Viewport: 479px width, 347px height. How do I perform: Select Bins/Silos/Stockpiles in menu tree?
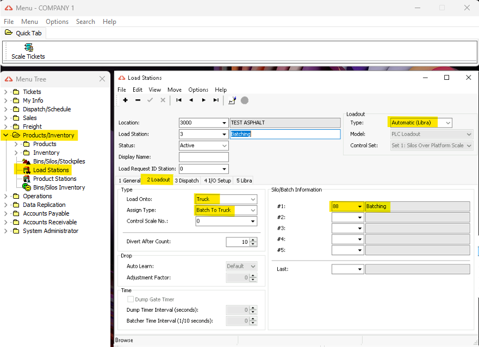(x=59, y=161)
